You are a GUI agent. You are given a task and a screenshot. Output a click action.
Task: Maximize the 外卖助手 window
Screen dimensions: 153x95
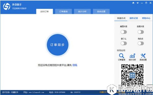pos(146,3)
